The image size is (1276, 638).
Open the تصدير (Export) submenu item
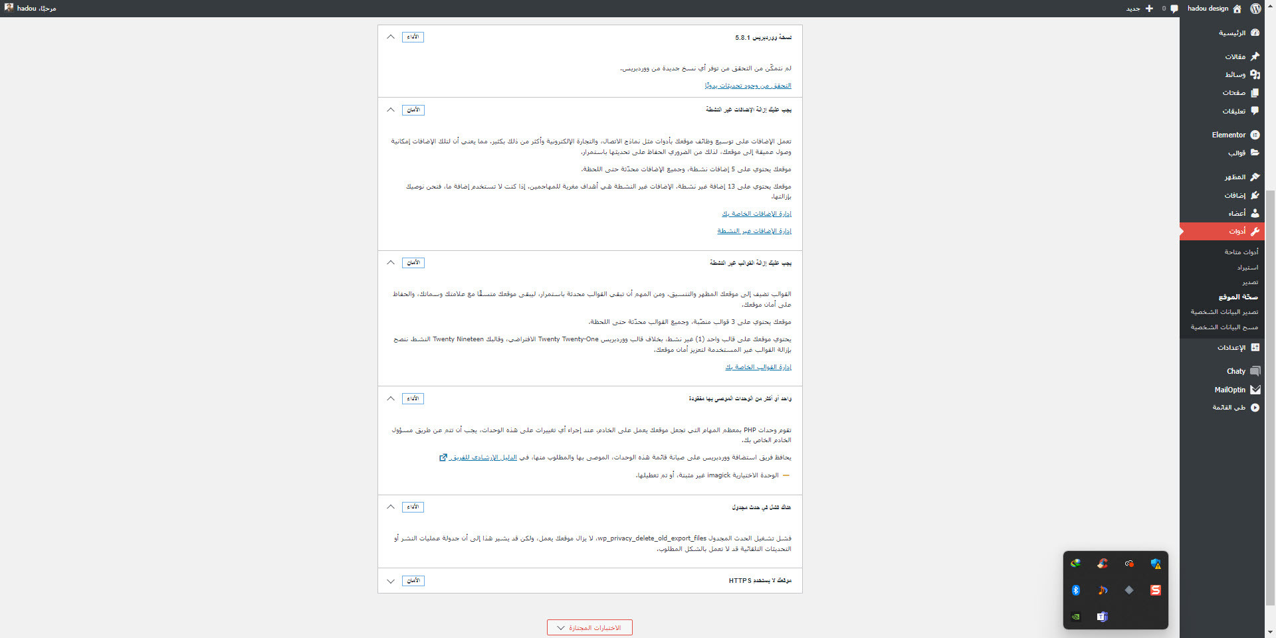tap(1250, 282)
